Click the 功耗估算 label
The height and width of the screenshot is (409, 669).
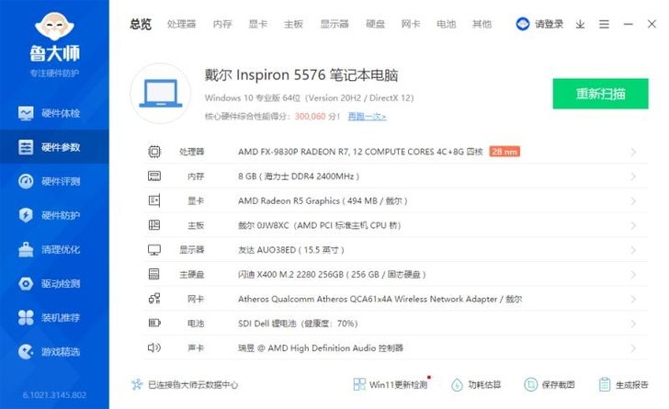click(484, 385)
